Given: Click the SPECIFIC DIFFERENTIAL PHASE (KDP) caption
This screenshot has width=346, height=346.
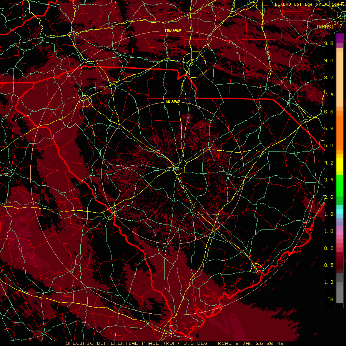Looking at the screenshot, I should click(x=123, y=343).
